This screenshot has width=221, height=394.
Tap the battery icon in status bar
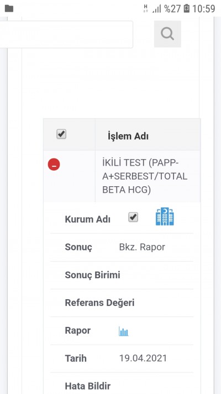pyautogui.click(x=186, y=9)
